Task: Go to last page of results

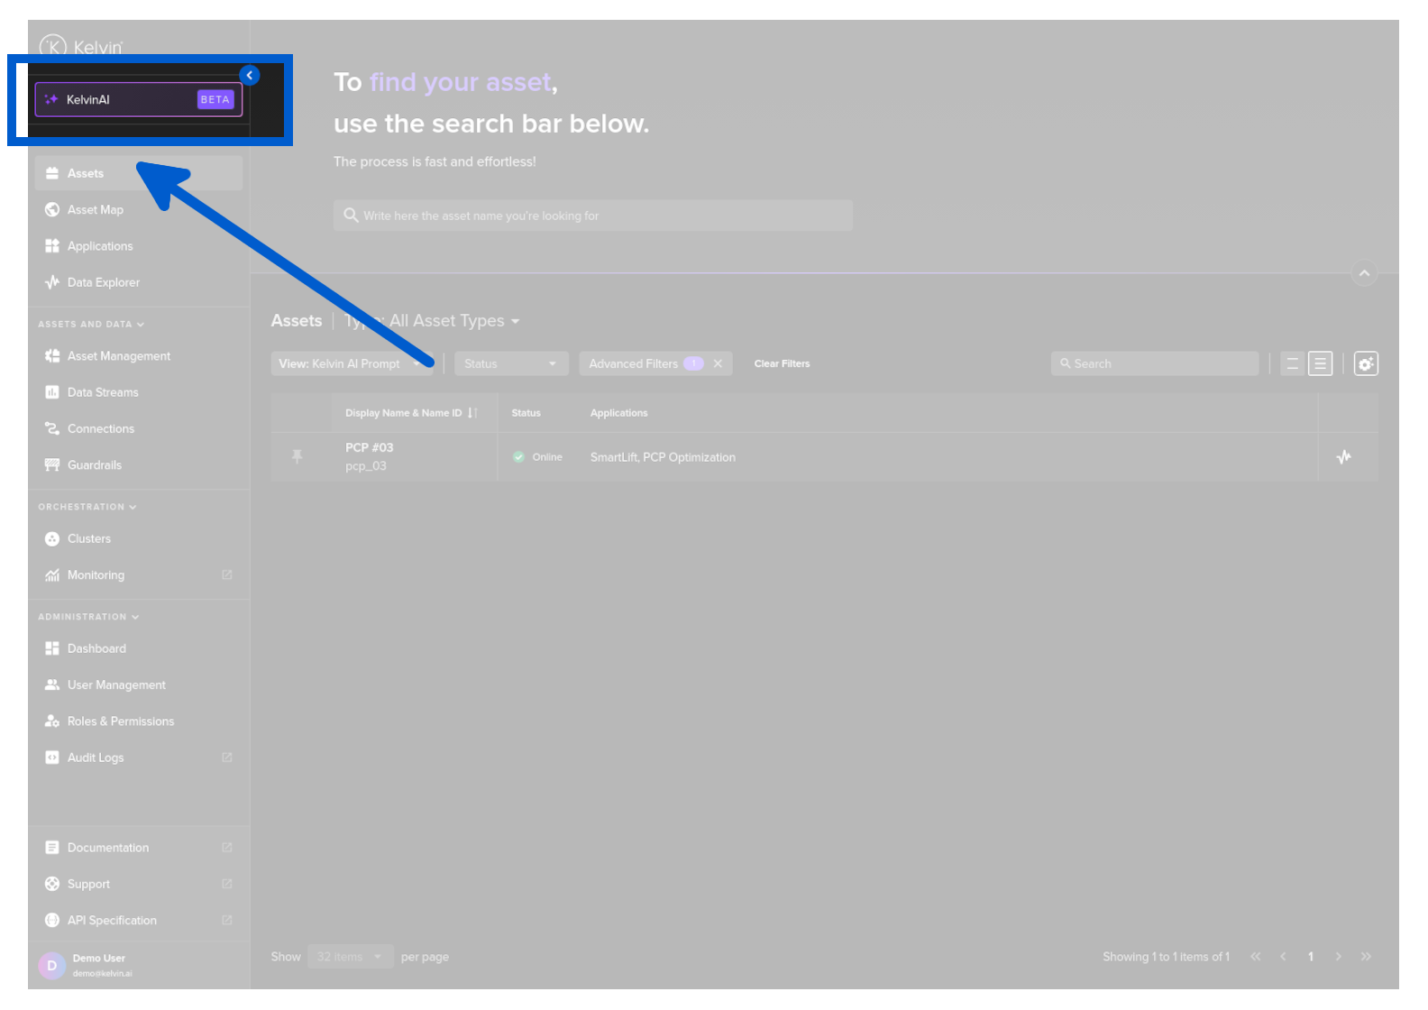Action: [x=1366, y=957]
